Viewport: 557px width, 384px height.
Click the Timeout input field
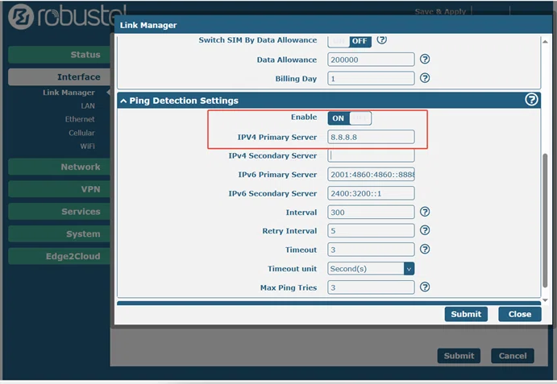(371, 250)
